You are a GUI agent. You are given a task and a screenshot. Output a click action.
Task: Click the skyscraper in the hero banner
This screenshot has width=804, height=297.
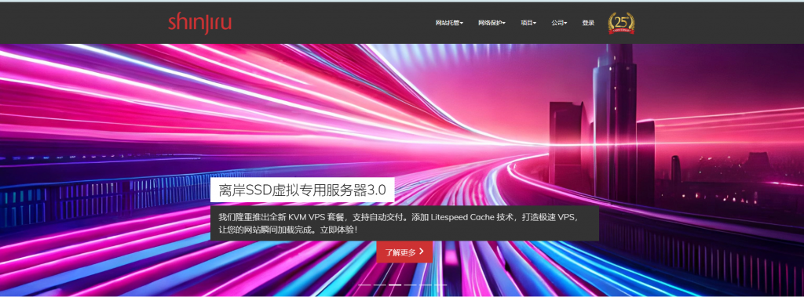(614, 123)
